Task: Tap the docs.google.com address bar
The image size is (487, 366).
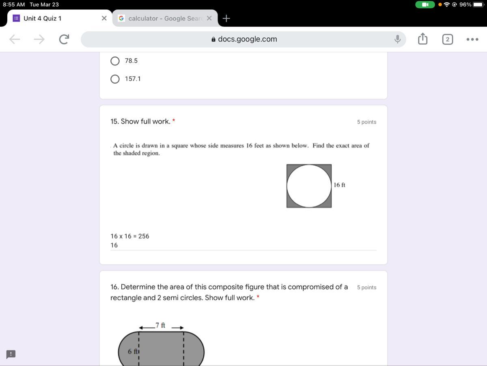Action: tap(243, 39)
